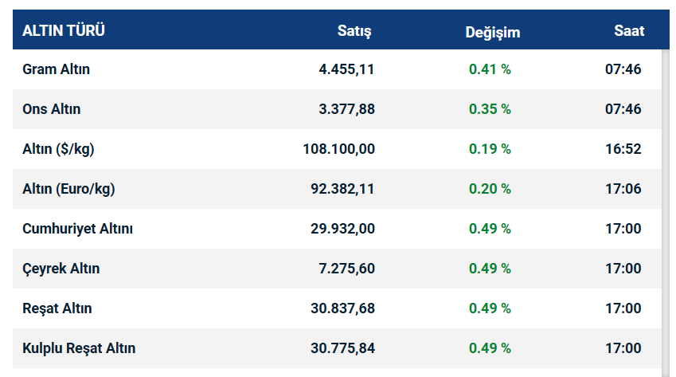This screenshot has width=676, height=377.
Task: Click the Ons Altın price 3.377,88
Action: [346, 109]
